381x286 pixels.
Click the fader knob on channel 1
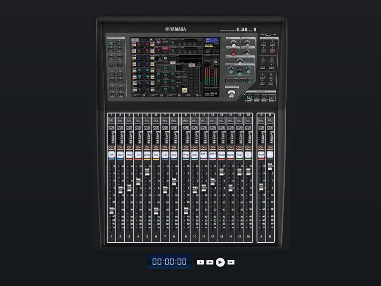(111, 210)
